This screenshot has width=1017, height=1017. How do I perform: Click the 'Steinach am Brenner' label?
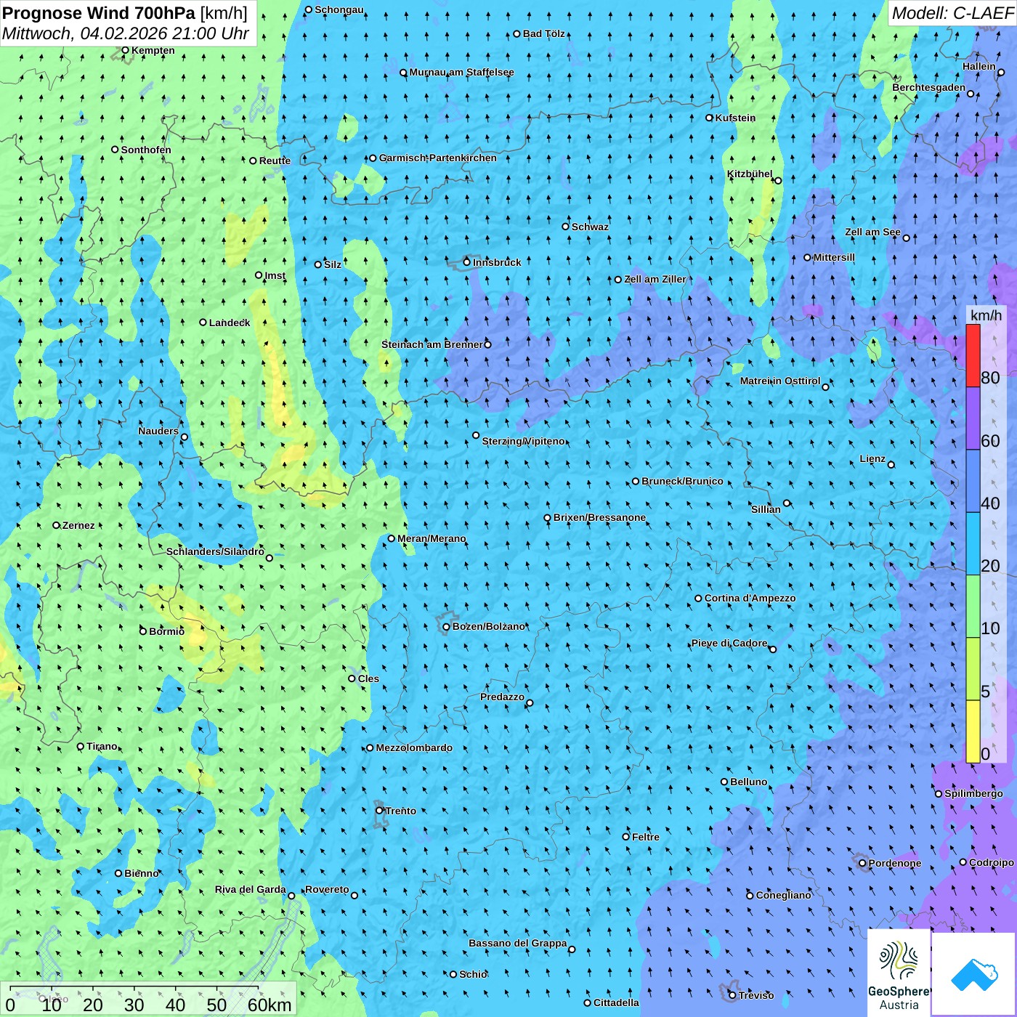coord(431,344)
